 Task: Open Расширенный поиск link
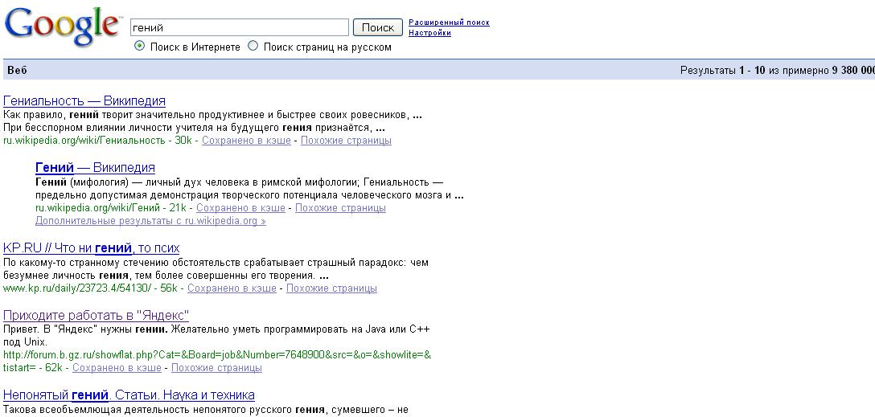coord(449,22)
